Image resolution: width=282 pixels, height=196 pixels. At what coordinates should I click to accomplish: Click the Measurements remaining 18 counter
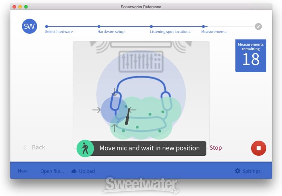tap(251, 56)
